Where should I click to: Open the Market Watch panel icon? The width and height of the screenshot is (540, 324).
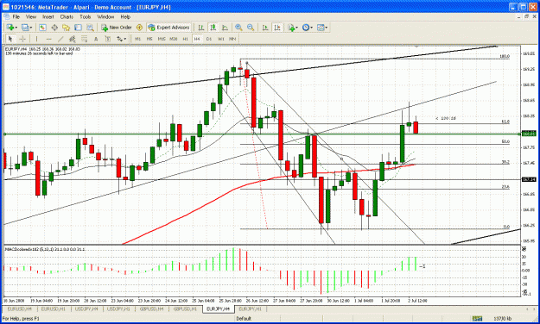point(42,28)
